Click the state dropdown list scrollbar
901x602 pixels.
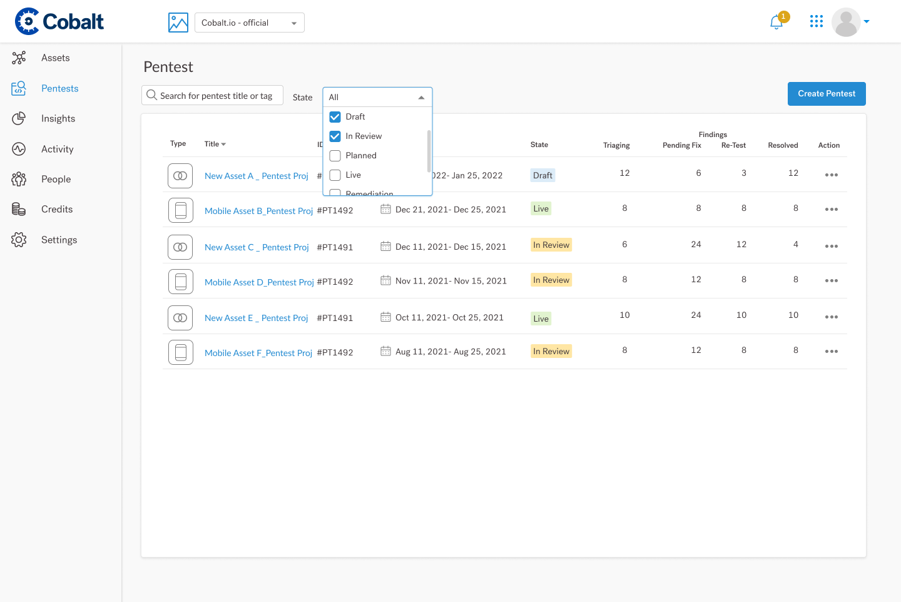tap(429, 151)
